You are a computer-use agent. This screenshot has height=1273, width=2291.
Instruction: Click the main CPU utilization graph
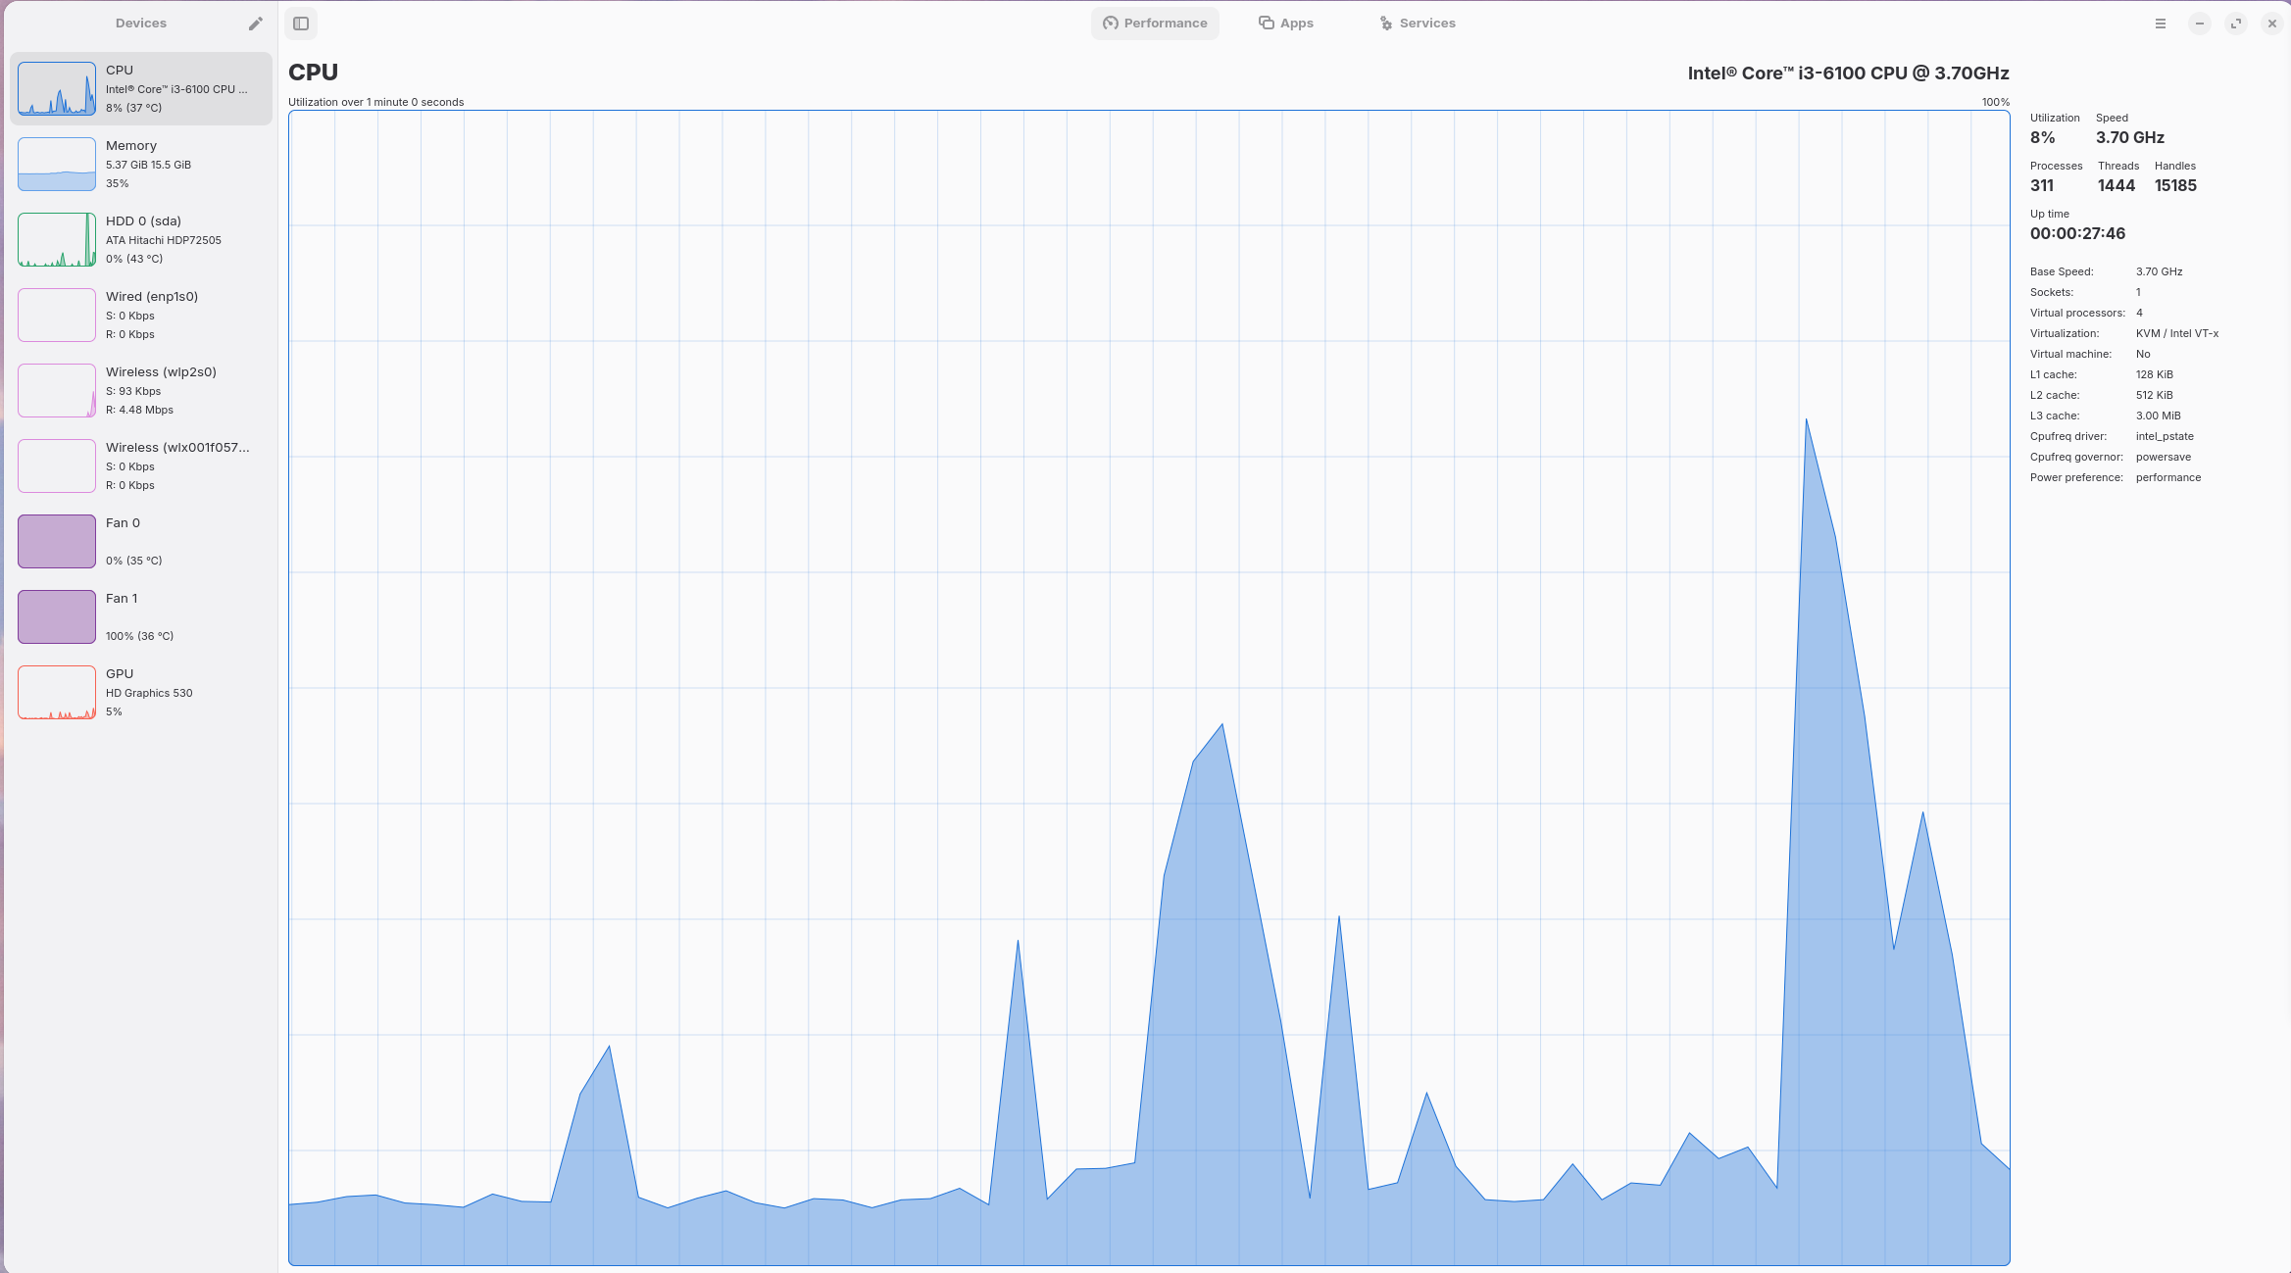(x=1149, y=688)
